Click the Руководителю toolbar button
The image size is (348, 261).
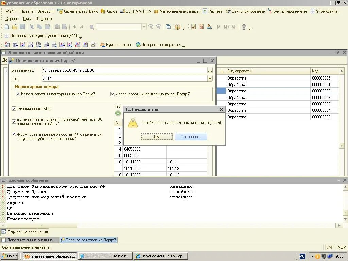tap(116, 45)
